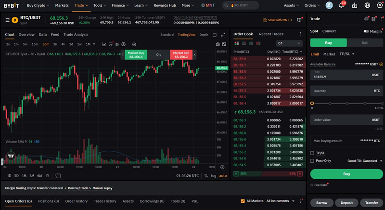Add a chart with plus icon
The height and width of the screenshot is (210, 385).
coord(134,44)
